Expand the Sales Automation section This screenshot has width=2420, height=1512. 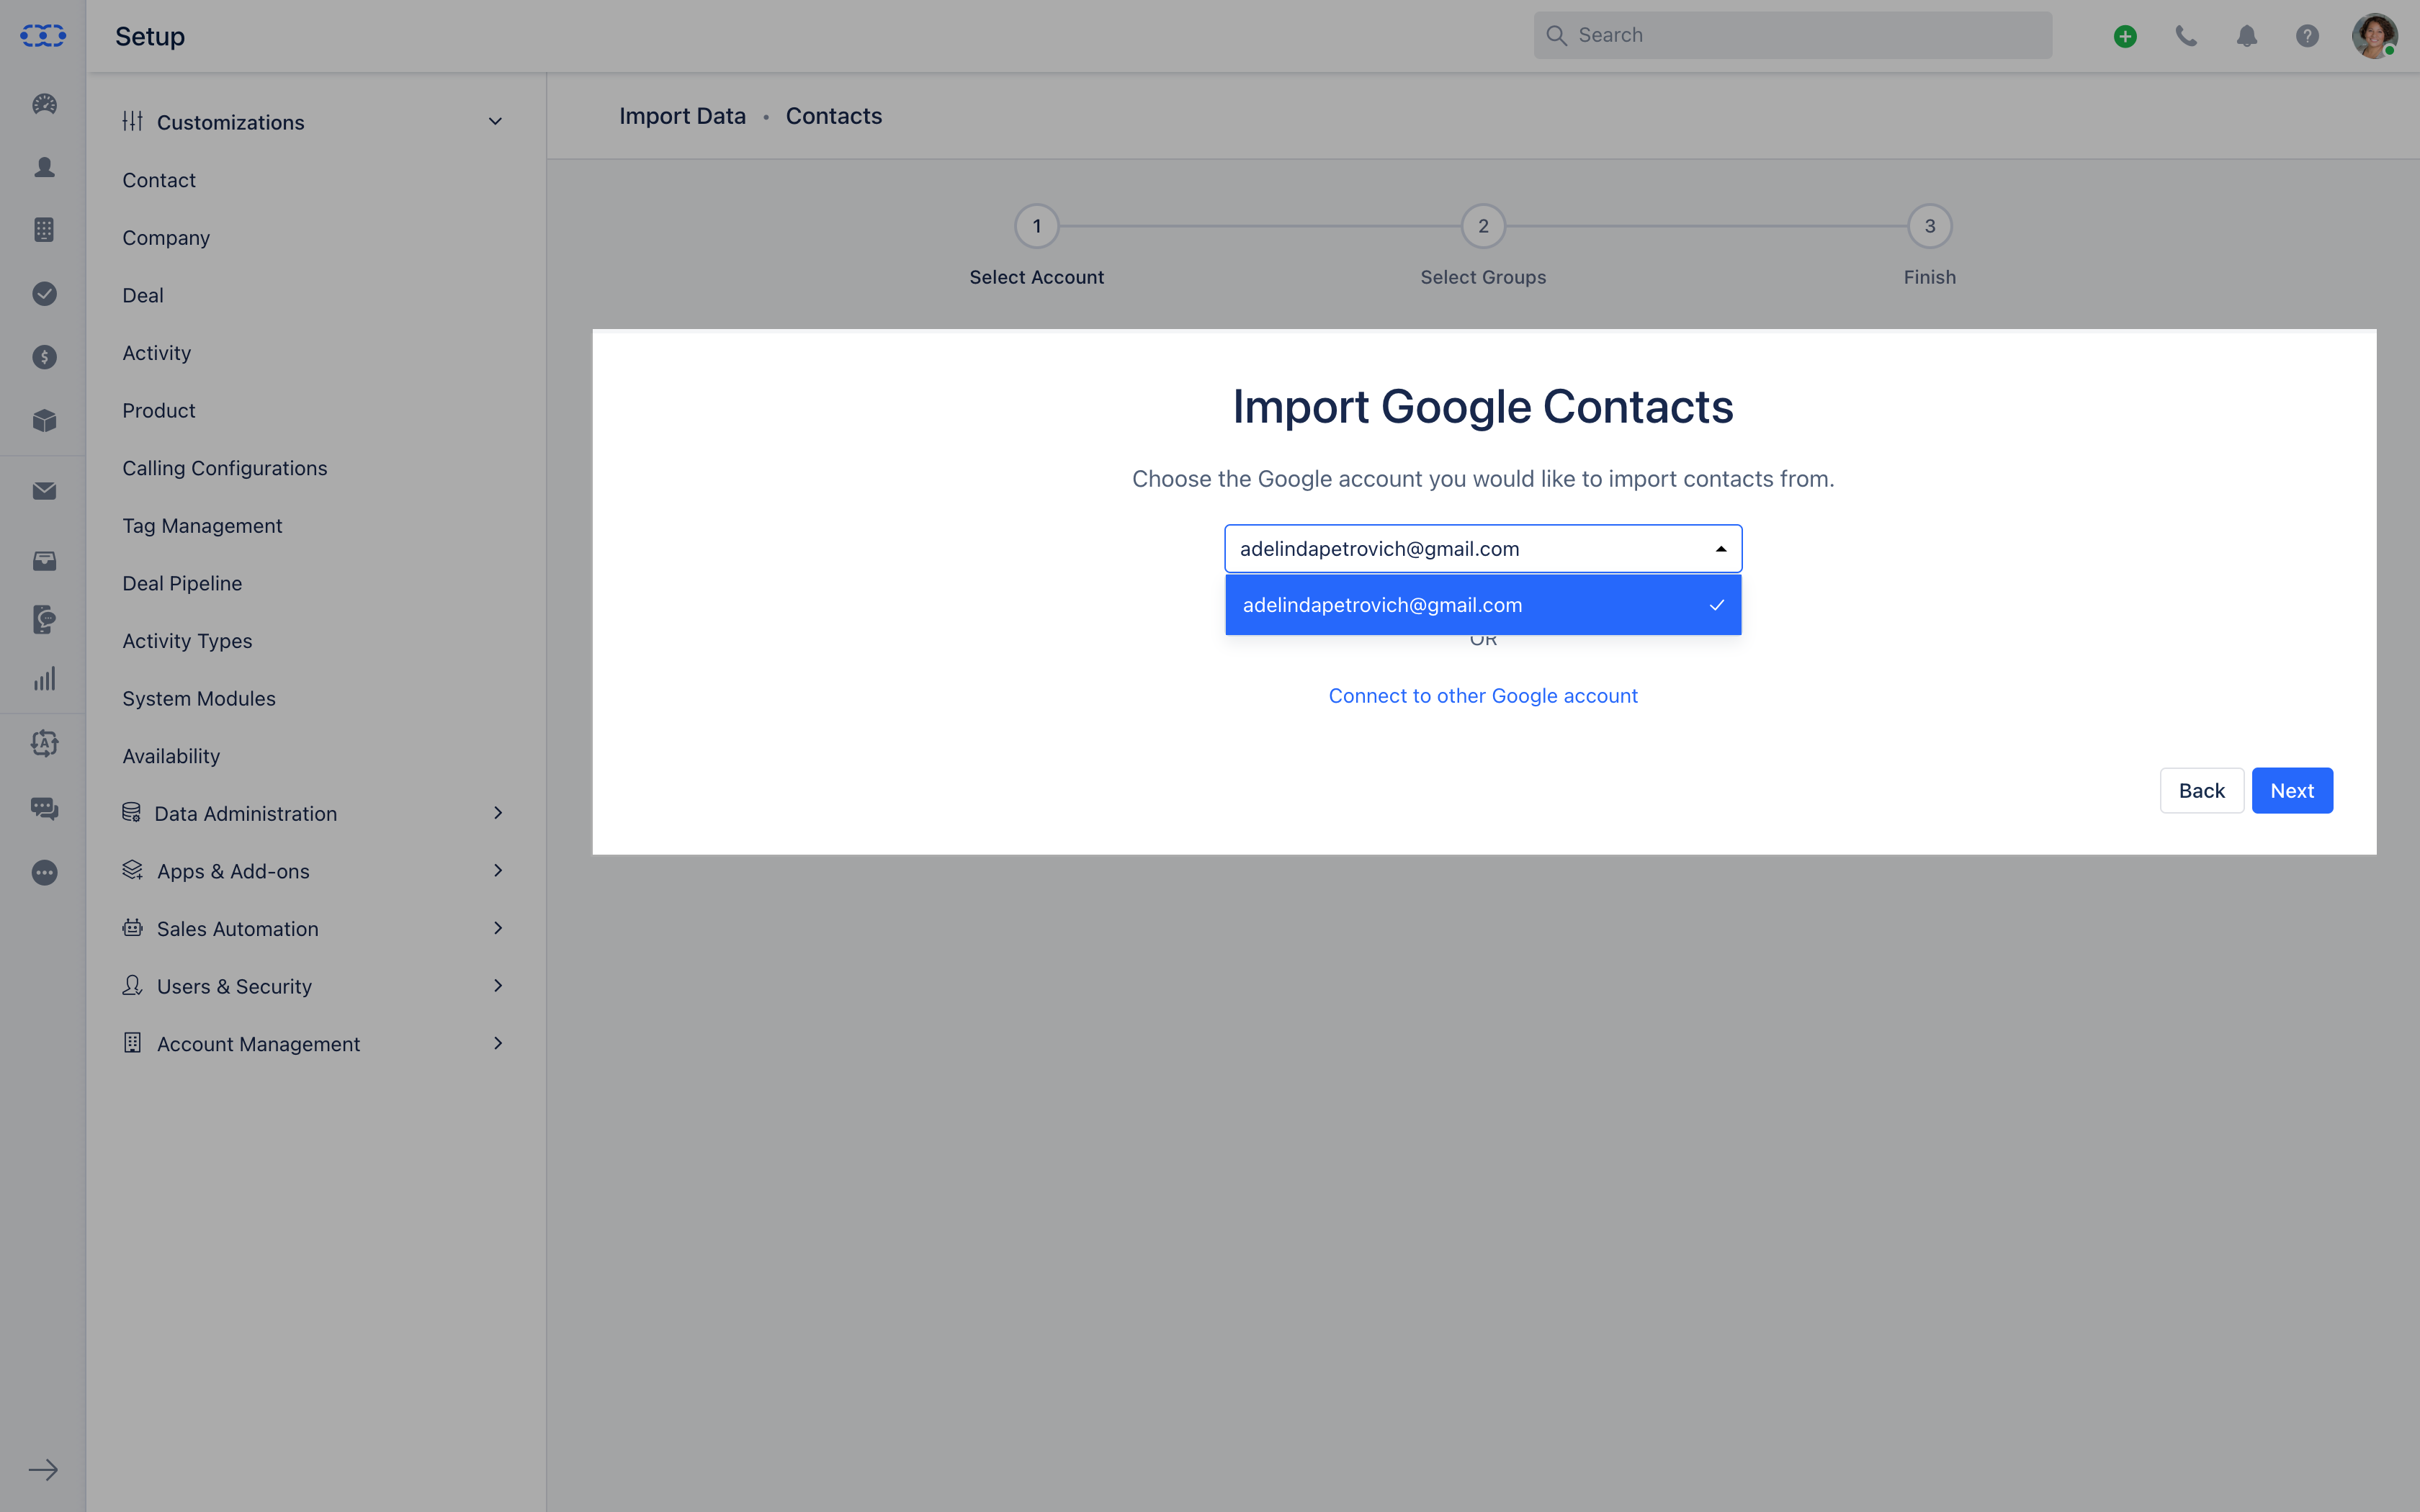coord(498,928)
